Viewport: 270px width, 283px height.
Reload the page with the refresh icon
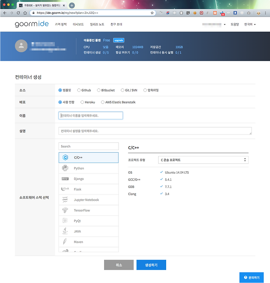[x=18, y=13]
